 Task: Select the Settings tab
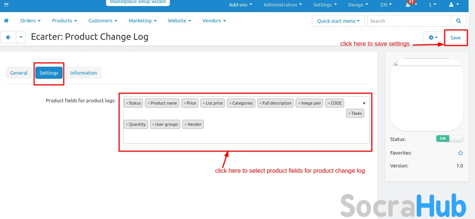tap(49, 73)
